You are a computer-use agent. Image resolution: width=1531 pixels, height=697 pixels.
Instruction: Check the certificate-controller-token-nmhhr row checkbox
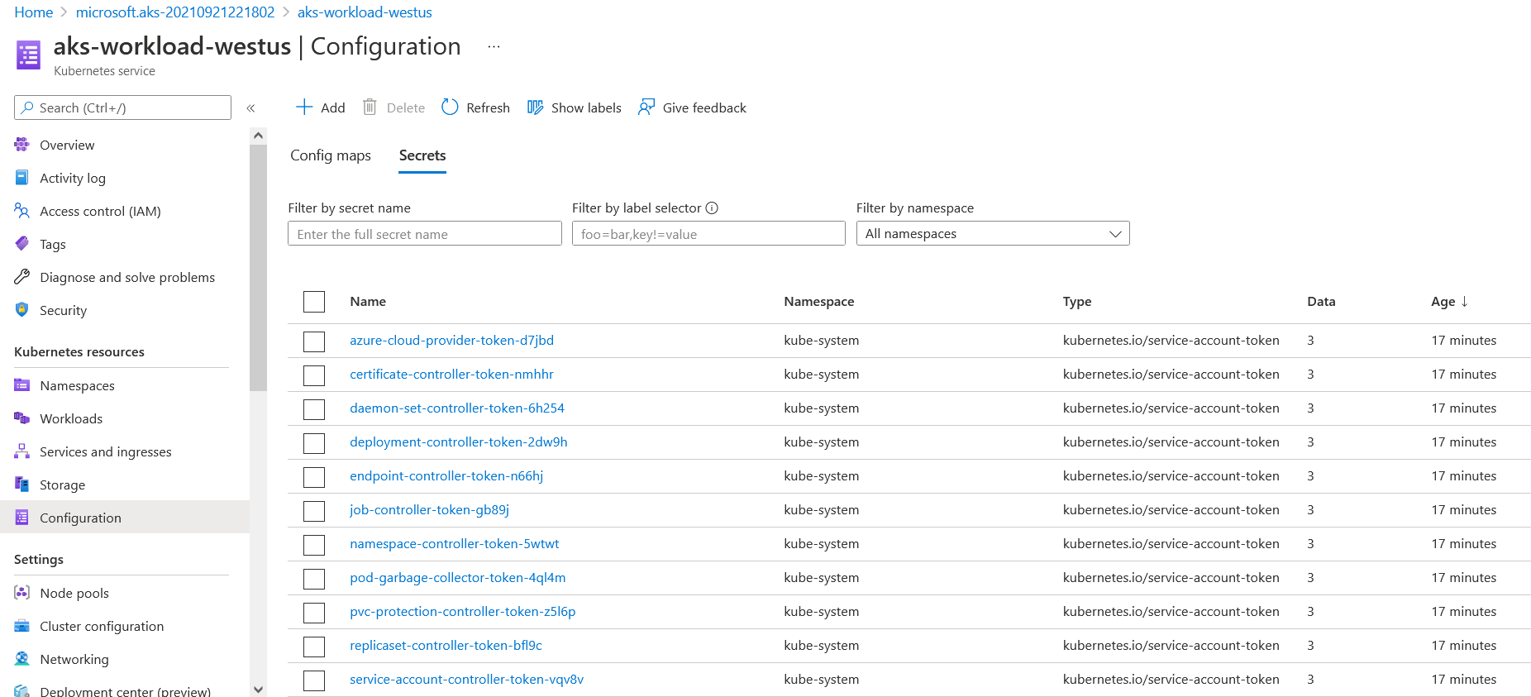tap(314, 375)
